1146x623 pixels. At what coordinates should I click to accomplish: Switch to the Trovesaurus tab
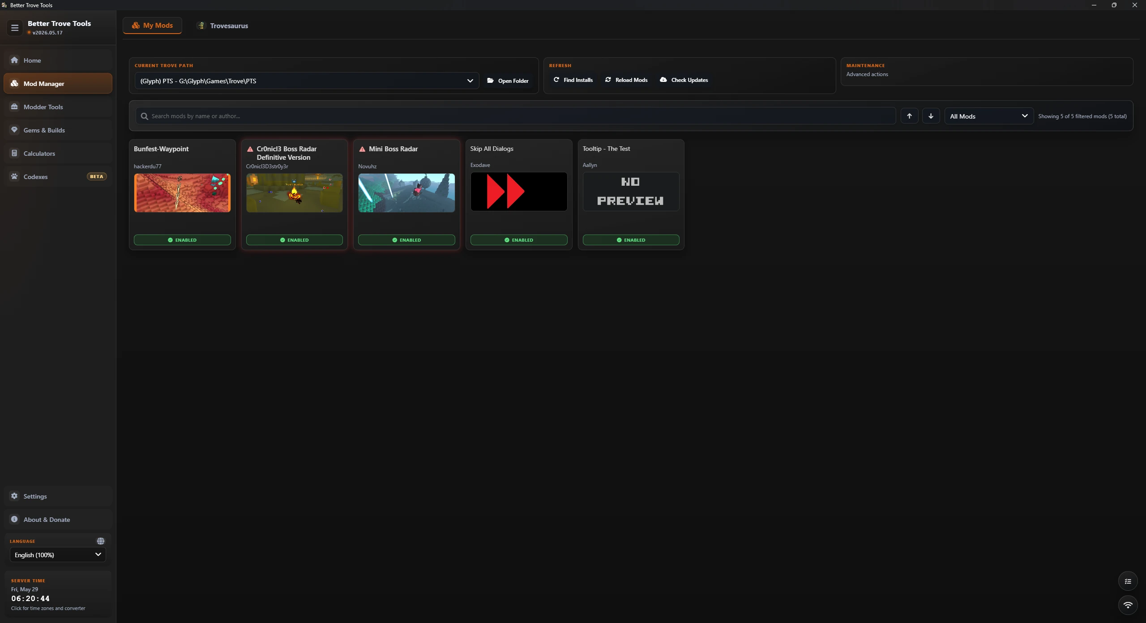(x=223, y=26)
